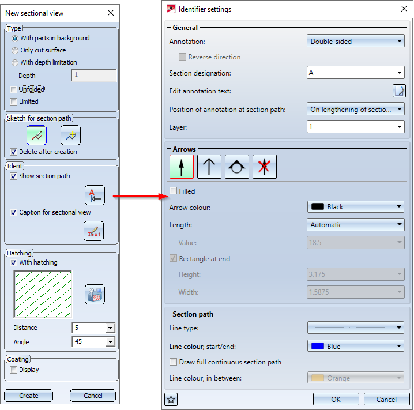Screen dimensions: 414x410
Task: Close the New sectional view dialog
Action: (111, 13)
